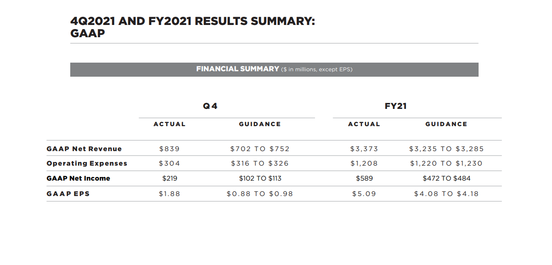
Task: Click Q4 net income value $219
Action: tap(169, 178)
